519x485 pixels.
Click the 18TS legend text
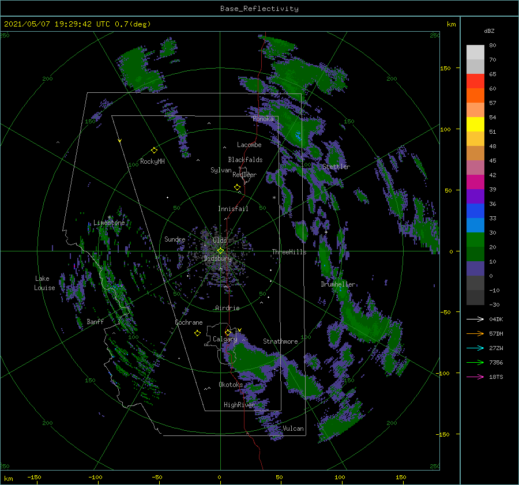496,377
